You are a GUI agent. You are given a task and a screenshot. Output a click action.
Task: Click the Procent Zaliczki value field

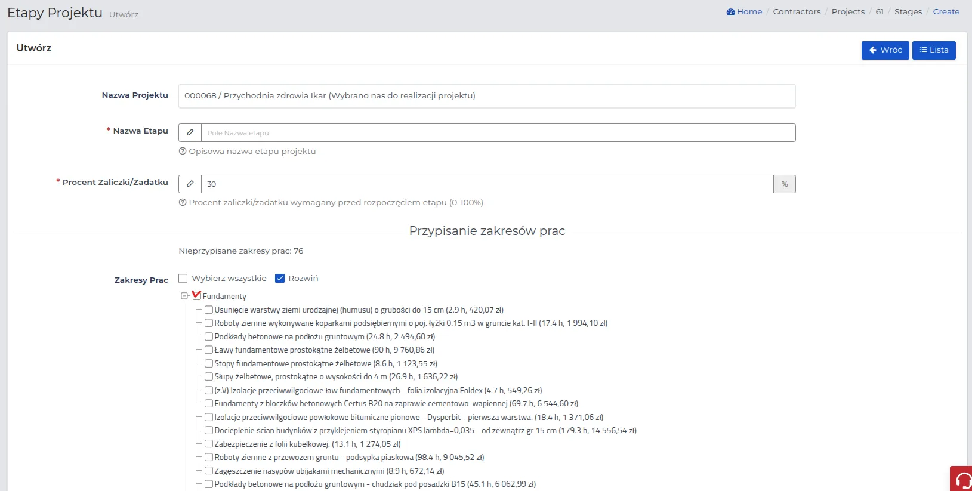pyautogui.click(x=487, y=184)
